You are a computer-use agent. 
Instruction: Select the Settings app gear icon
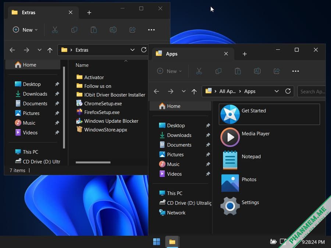point(230,206)
